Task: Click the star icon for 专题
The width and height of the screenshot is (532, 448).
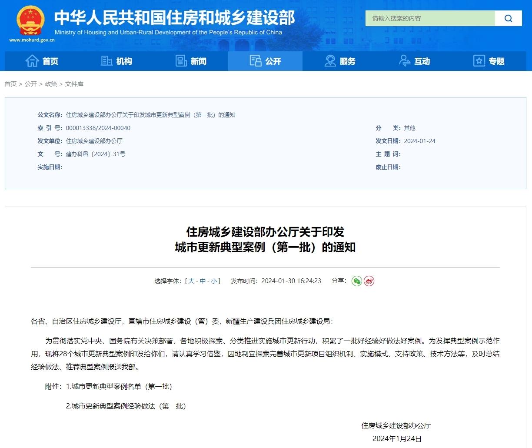Action: pos(479,61)
